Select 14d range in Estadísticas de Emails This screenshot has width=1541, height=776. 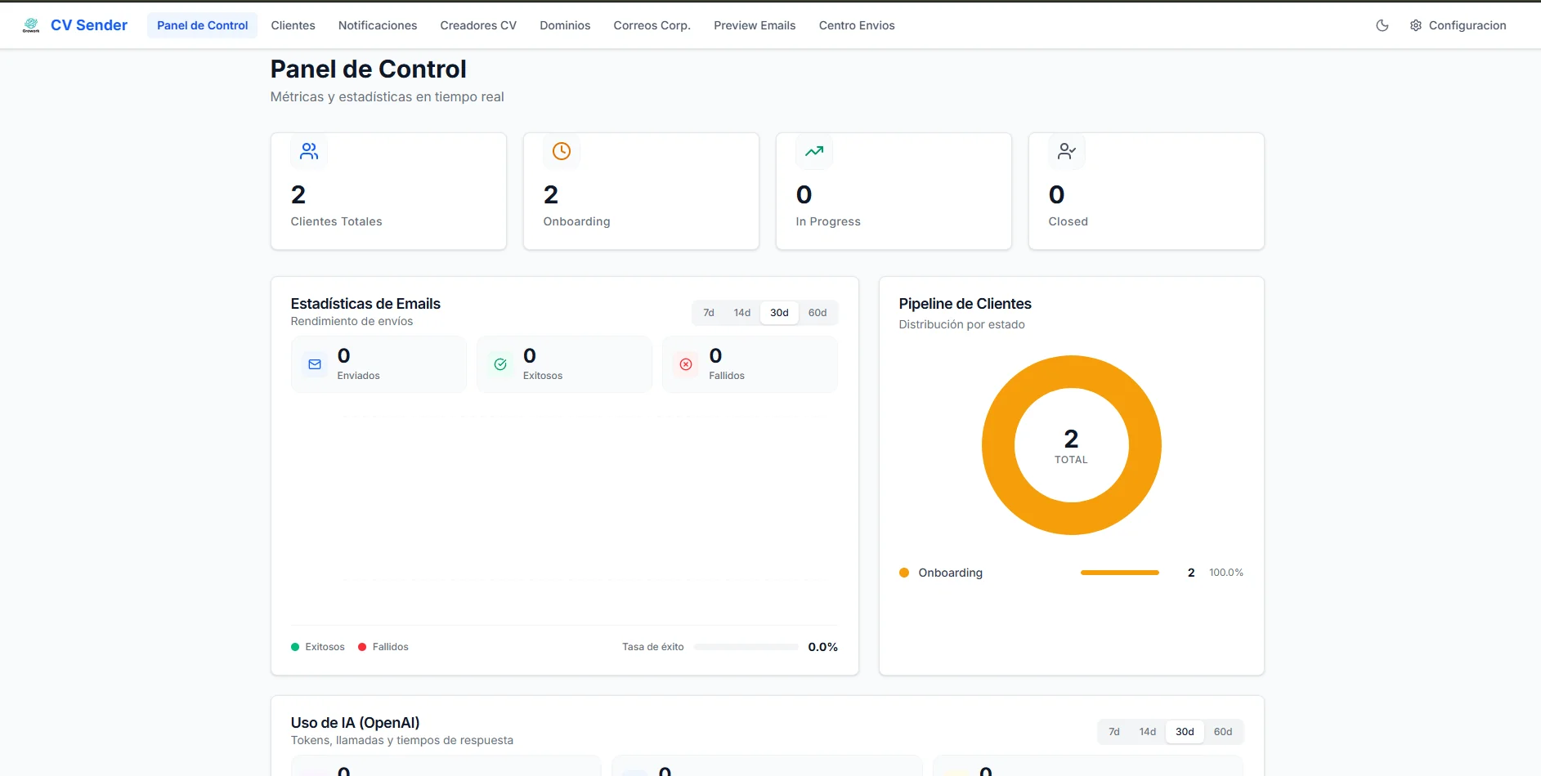742,313
